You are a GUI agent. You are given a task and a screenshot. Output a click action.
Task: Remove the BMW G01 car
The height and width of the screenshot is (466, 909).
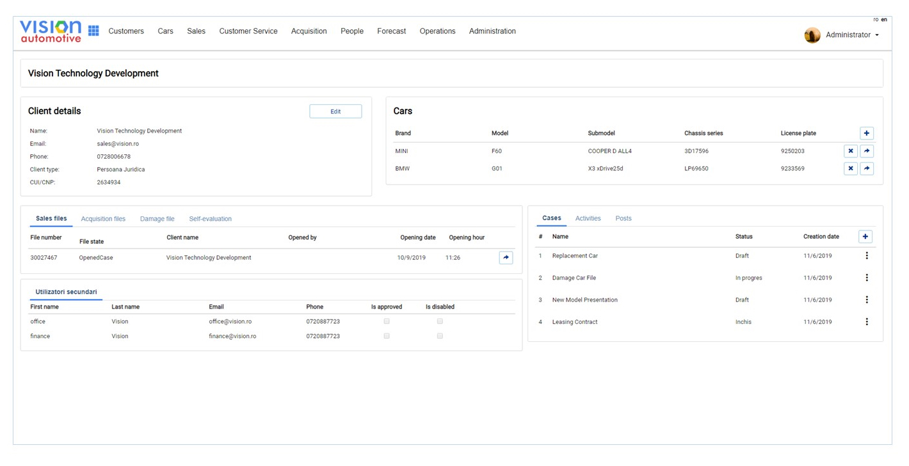click(x=851, y=168)
